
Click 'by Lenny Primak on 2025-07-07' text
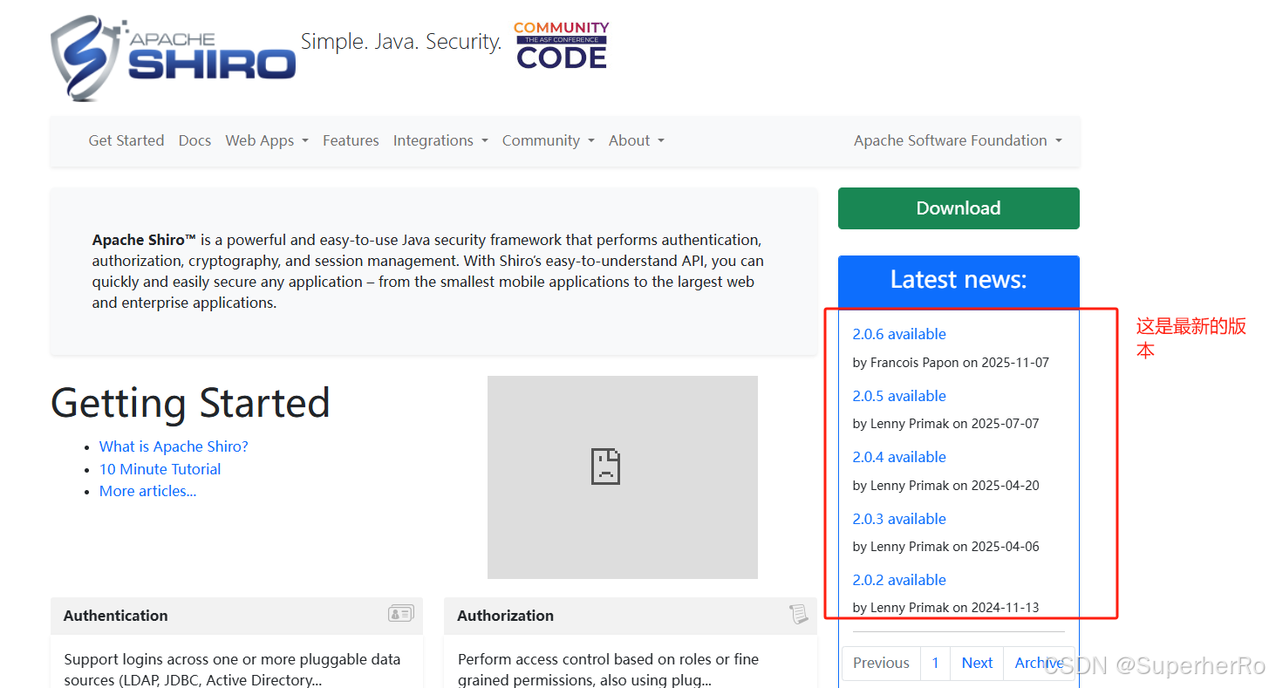[x=946, y=424]
